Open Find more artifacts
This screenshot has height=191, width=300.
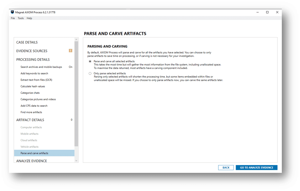pos(31,112)
